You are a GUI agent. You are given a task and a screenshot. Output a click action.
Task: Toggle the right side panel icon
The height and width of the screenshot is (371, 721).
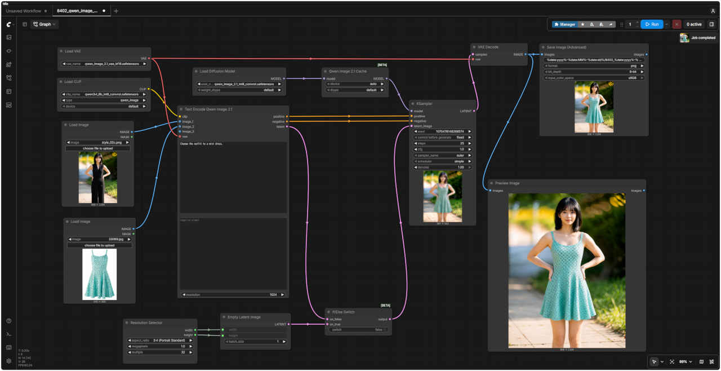tap(711, 24)
